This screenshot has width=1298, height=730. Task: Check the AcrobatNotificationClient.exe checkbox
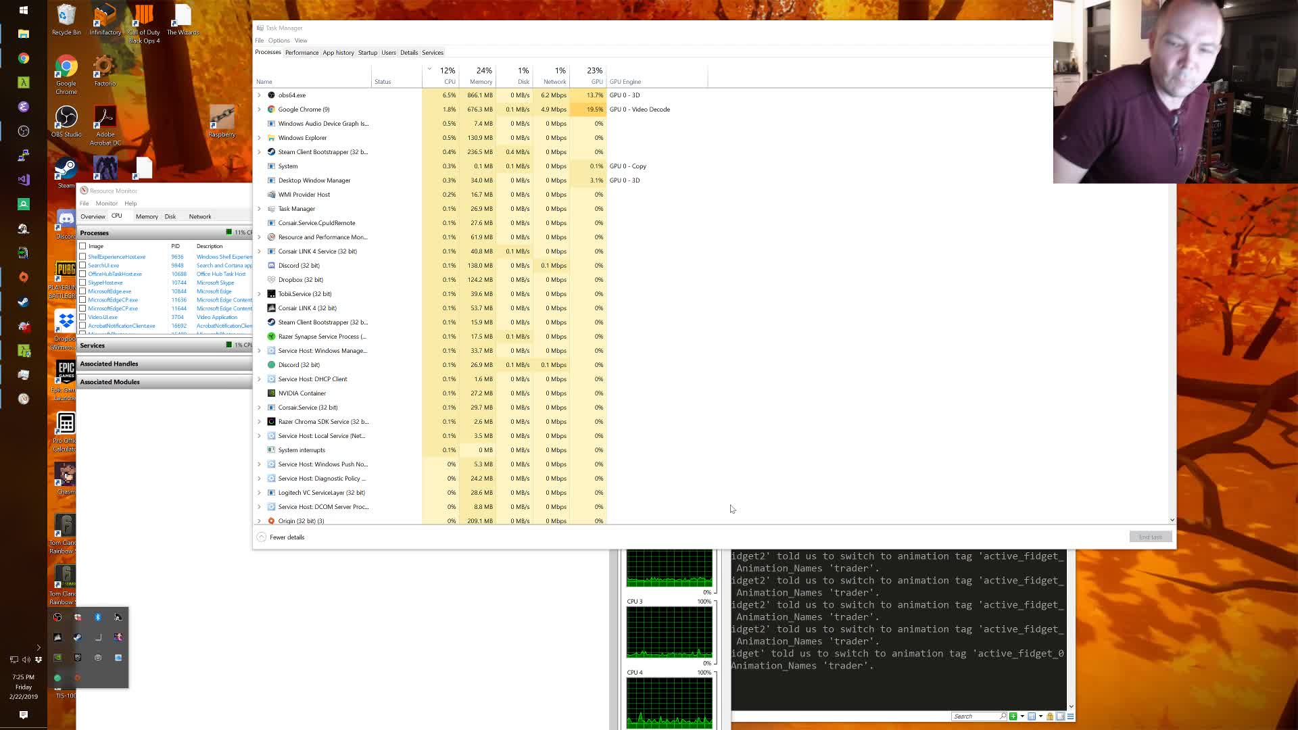pos(82,326)
